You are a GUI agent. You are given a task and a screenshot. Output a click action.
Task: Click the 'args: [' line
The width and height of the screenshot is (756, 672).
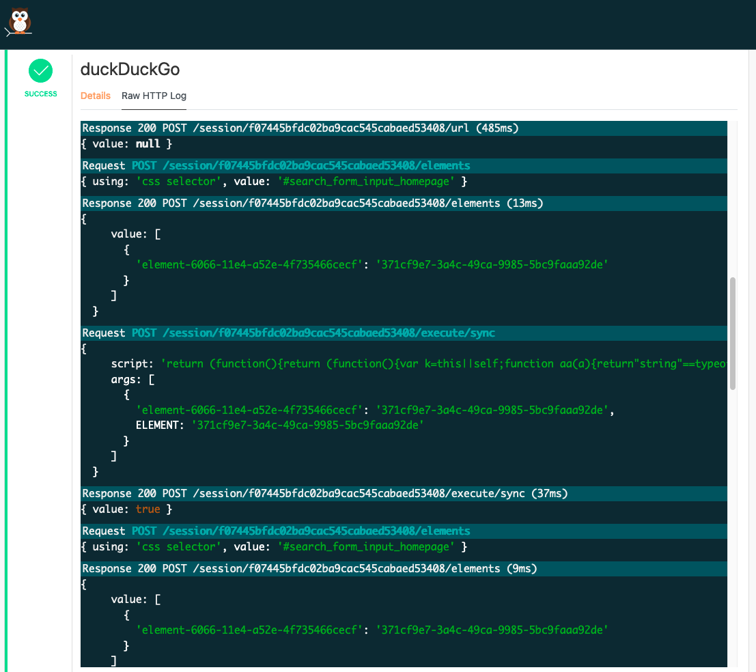(132, 380)
